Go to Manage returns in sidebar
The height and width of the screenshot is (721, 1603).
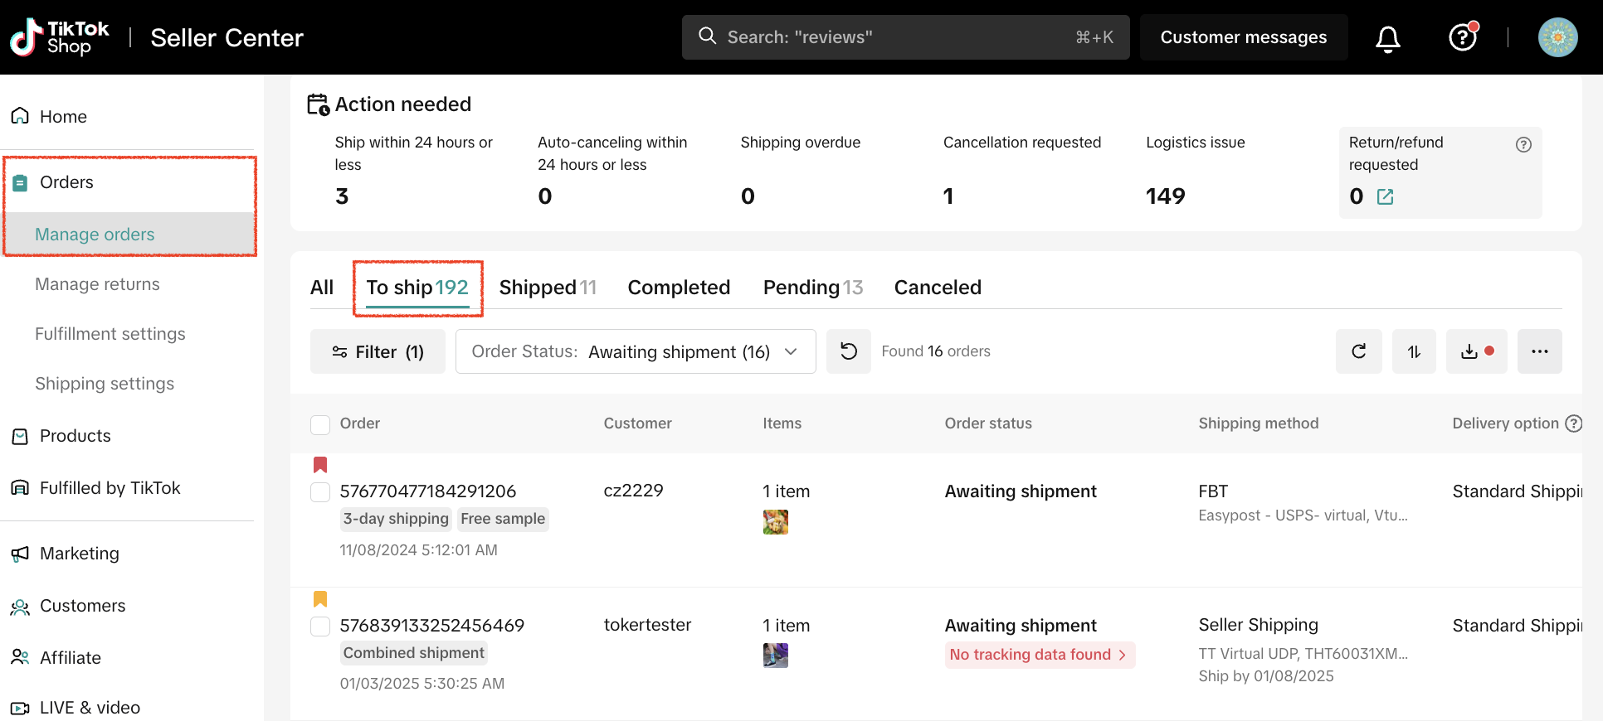point(97,284)
